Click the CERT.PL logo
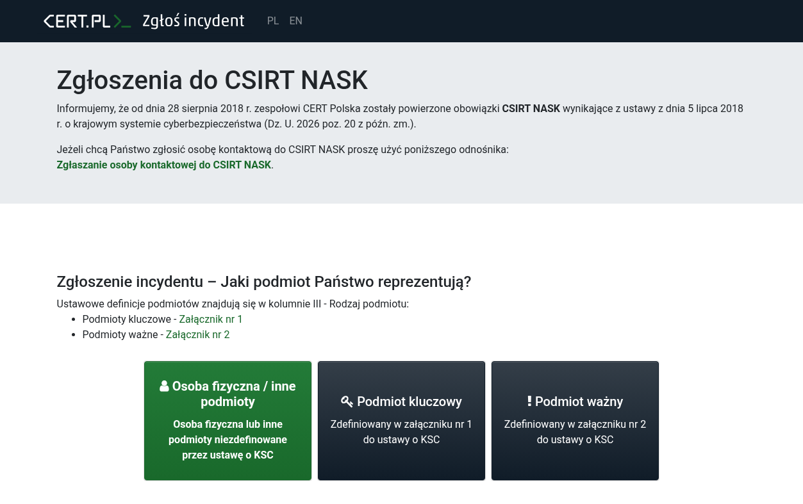 pos(87,21)
